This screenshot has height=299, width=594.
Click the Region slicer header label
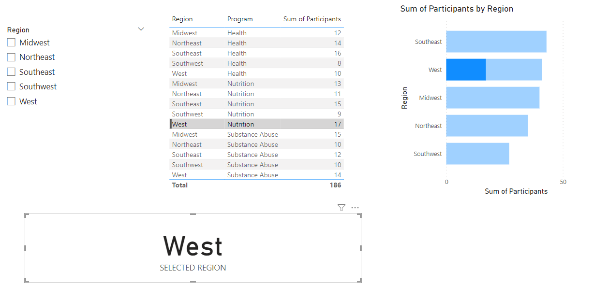18,29
